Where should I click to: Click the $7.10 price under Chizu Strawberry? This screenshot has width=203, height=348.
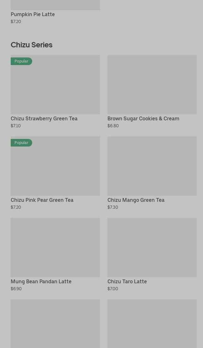click(16, 126)
